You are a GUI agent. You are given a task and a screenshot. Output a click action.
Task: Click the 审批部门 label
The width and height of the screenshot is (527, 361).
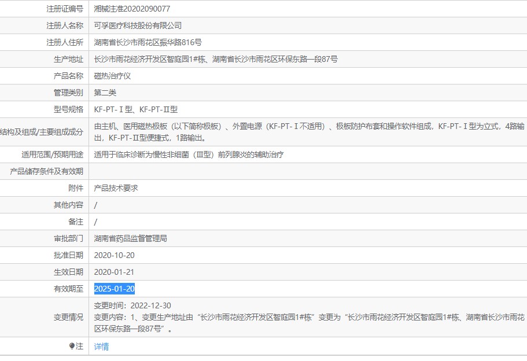[x=69, y=239]
